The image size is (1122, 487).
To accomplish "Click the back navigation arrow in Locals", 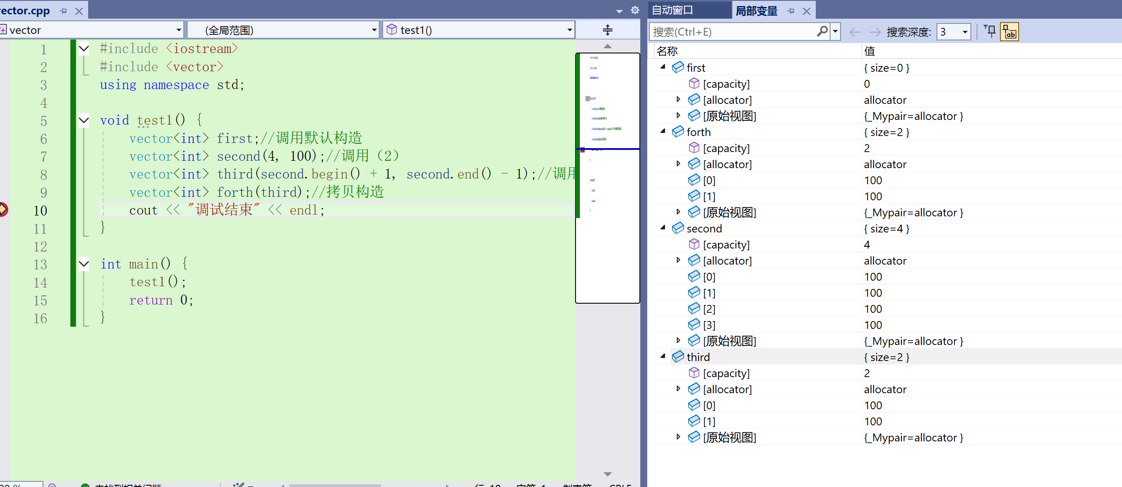I will coord(855,32).
